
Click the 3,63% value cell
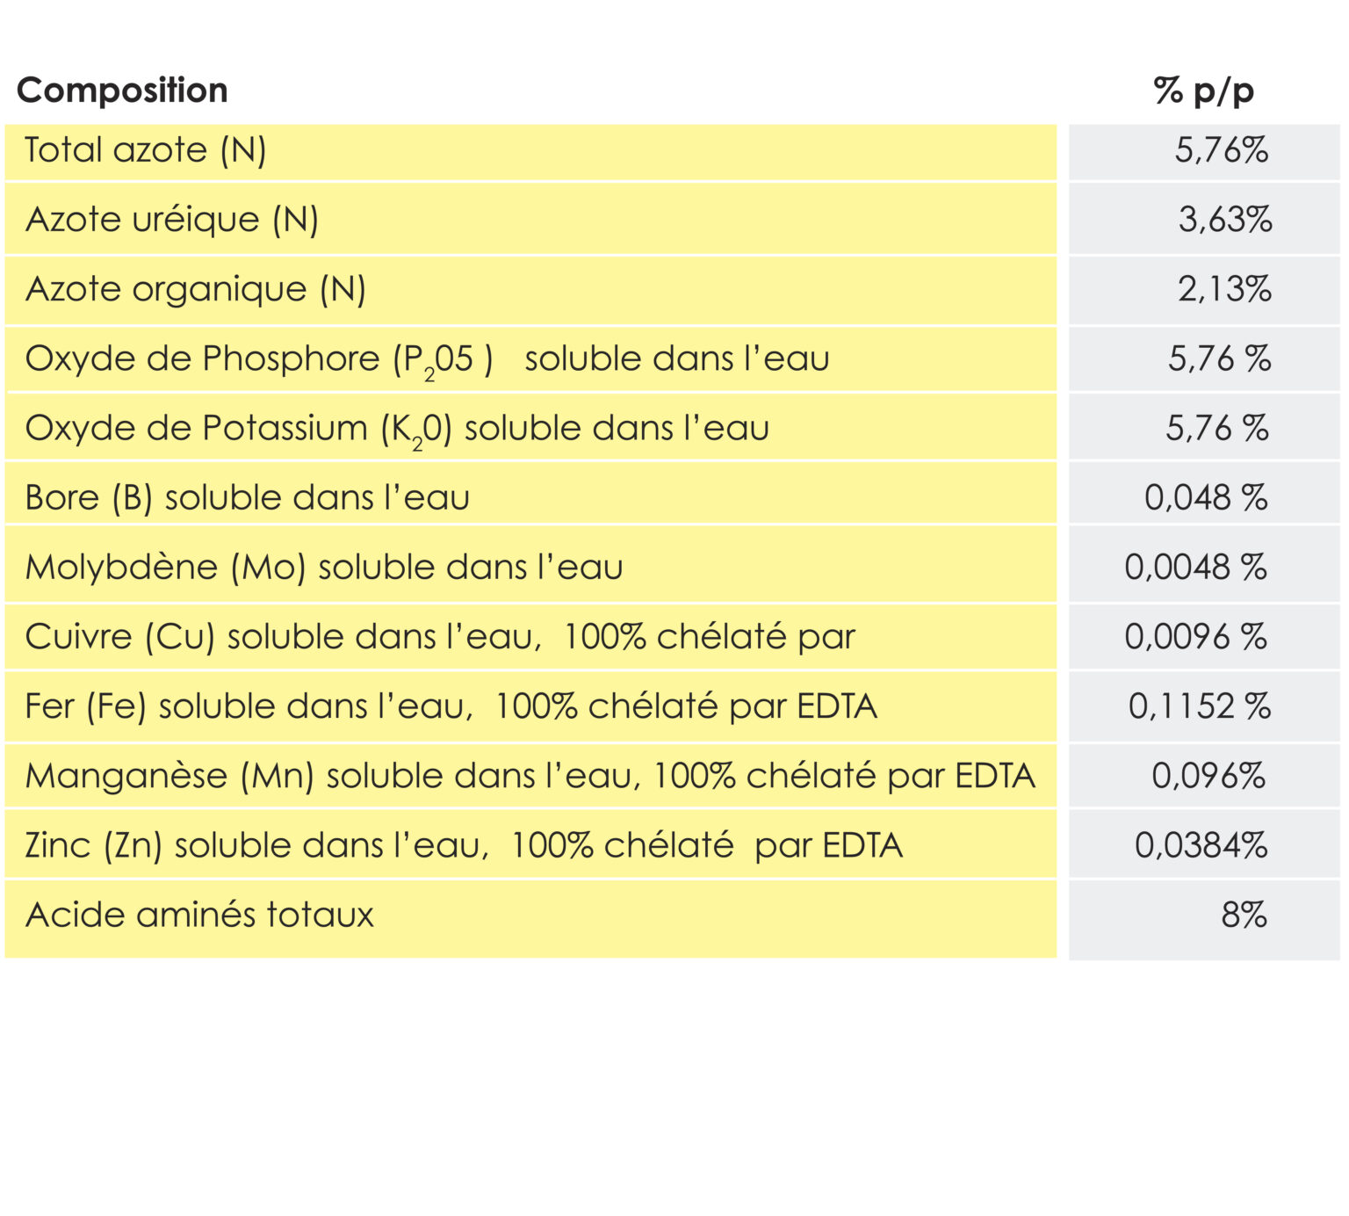[x=1224, y=220]
